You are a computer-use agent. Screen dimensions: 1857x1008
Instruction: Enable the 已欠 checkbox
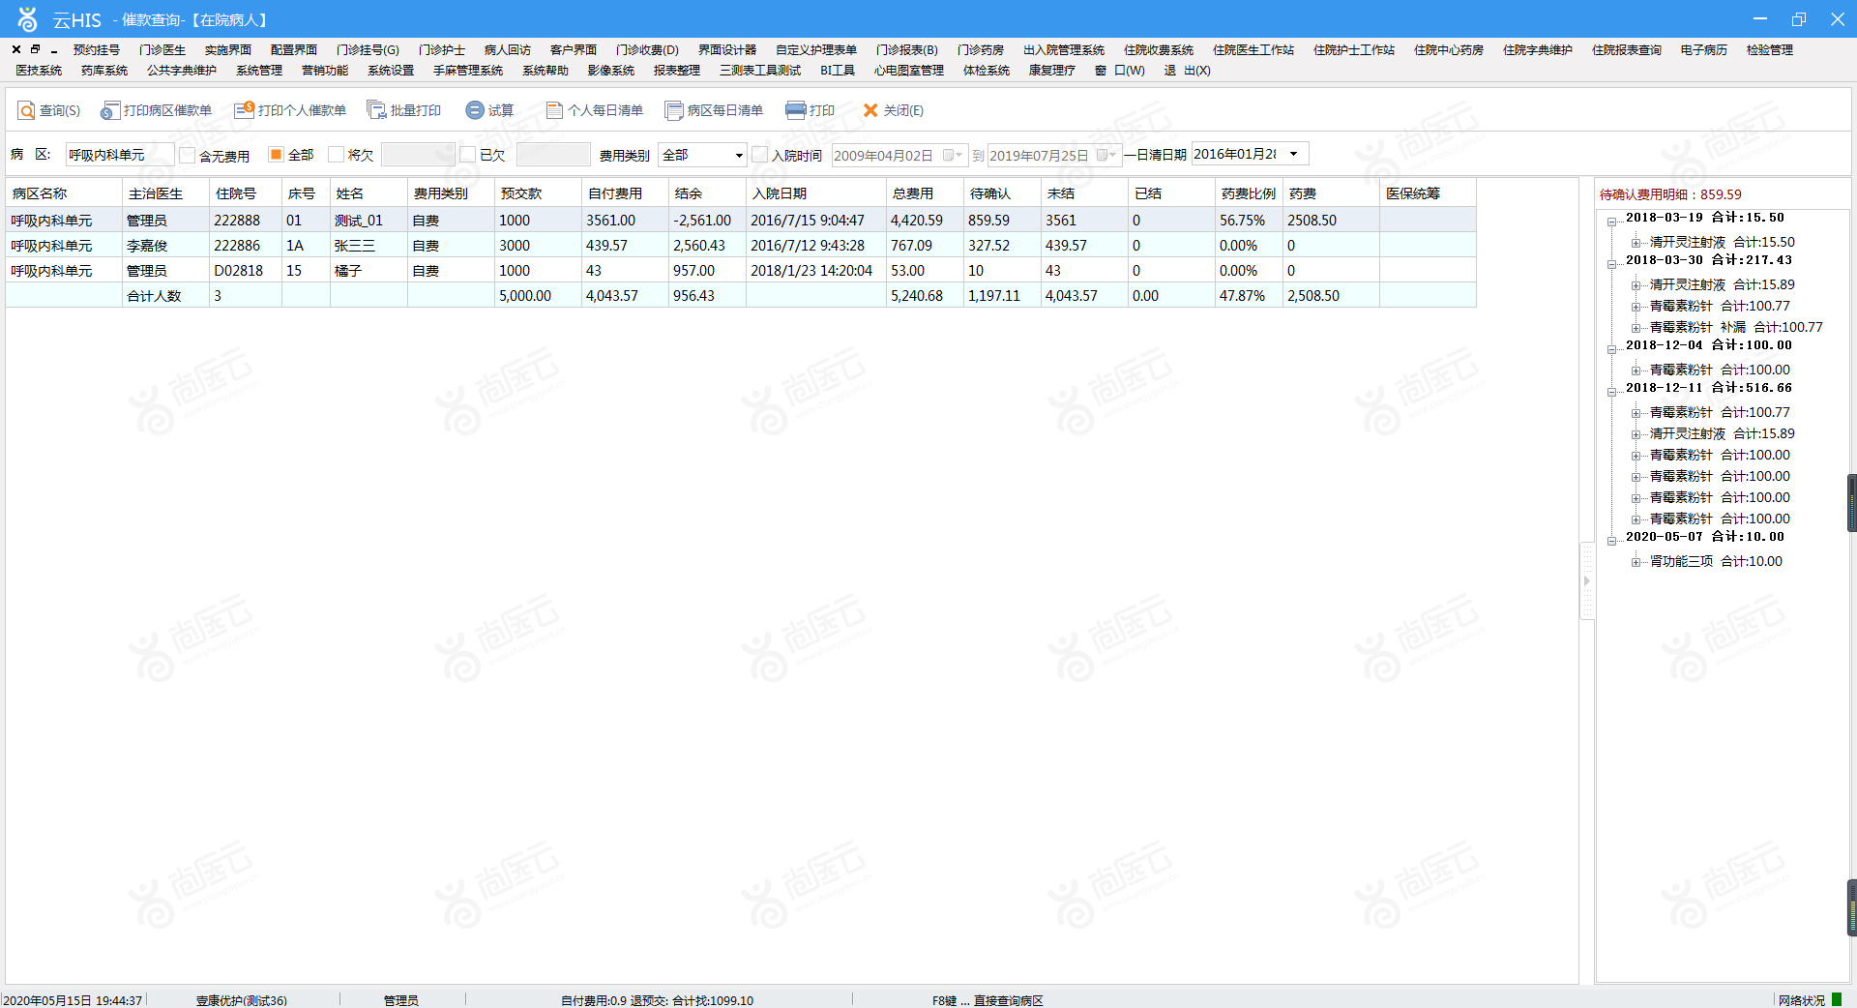tap(467, 155)
